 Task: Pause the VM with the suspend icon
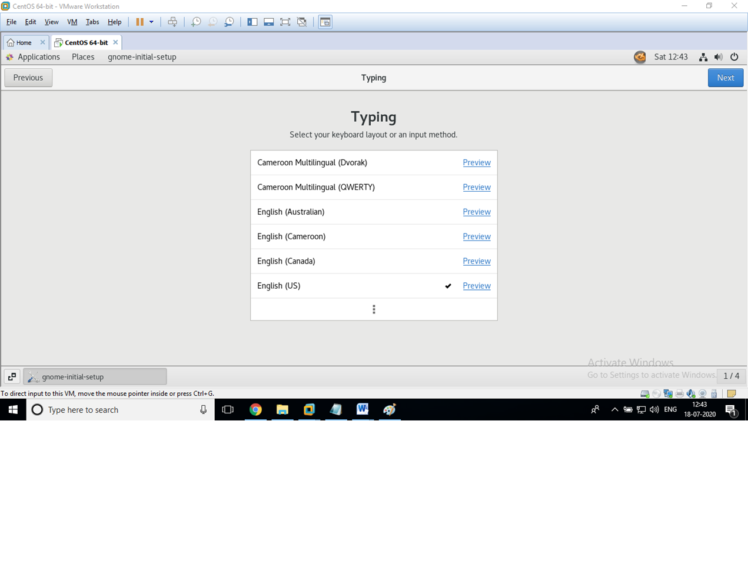coord(139,22)
